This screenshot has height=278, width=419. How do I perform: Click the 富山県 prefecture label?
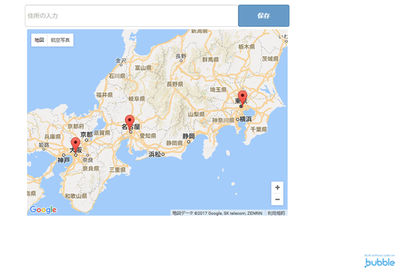(143, 68)
